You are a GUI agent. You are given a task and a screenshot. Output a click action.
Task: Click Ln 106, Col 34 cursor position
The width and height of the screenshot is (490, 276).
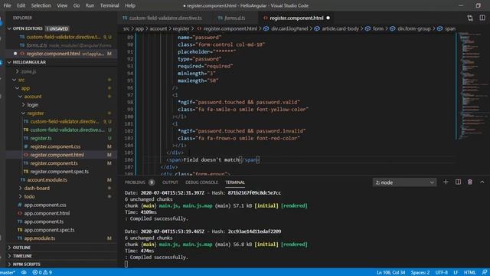(x=390, y=272)
